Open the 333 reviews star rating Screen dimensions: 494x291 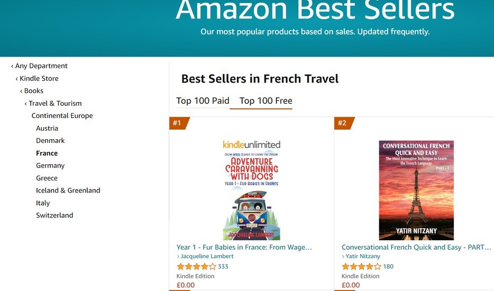click(196, 267)
